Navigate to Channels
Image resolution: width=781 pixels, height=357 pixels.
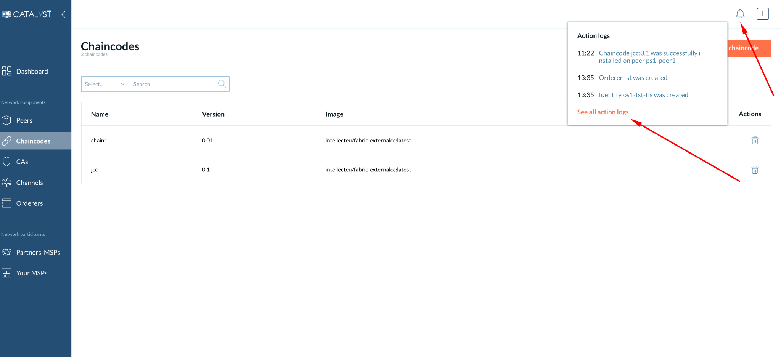[x=29, y=183]
